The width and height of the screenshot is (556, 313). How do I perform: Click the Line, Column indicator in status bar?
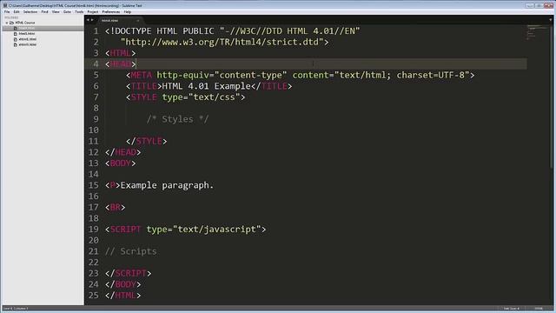tap(16, 309)
